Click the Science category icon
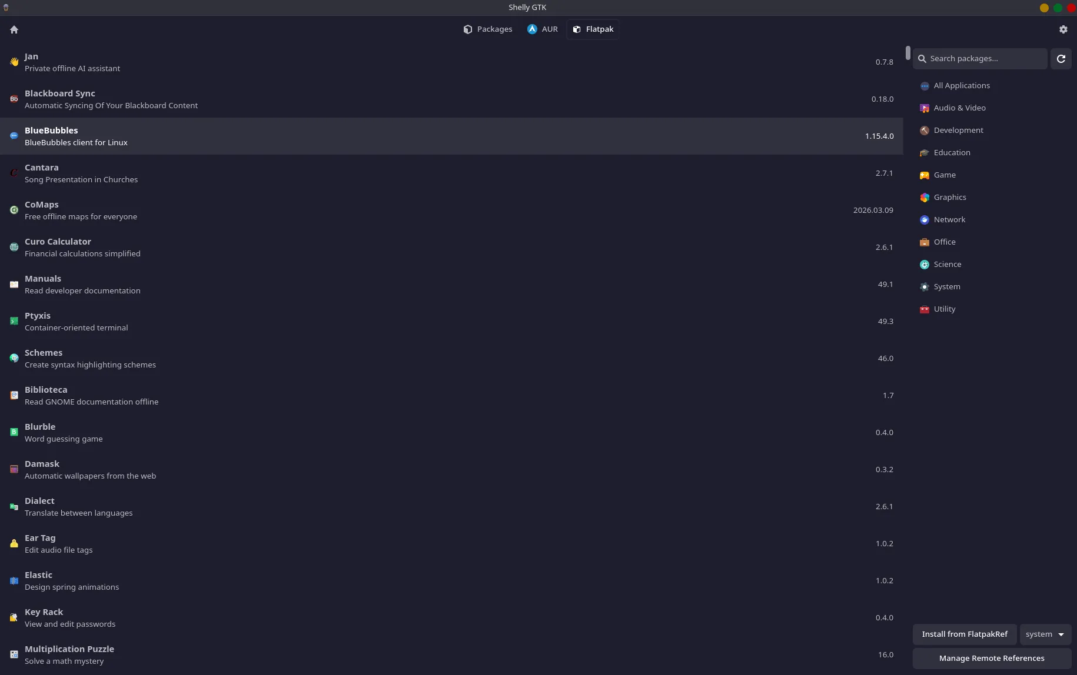Image resolution: width=1077 pixels, height=675 pixels. point(925,265)
